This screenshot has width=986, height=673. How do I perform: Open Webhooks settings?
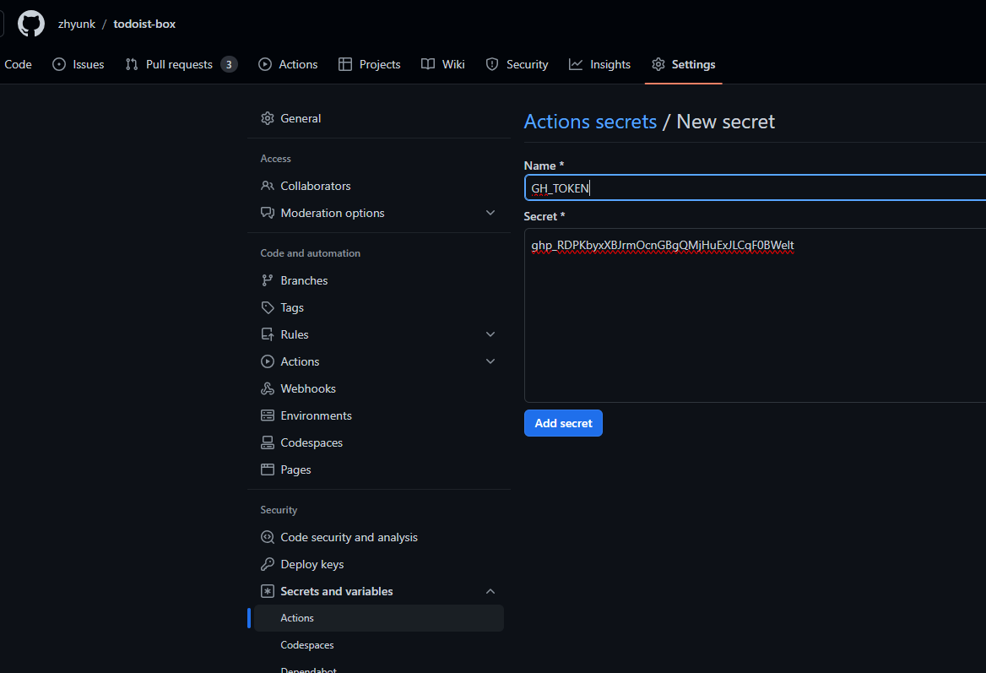378,388
